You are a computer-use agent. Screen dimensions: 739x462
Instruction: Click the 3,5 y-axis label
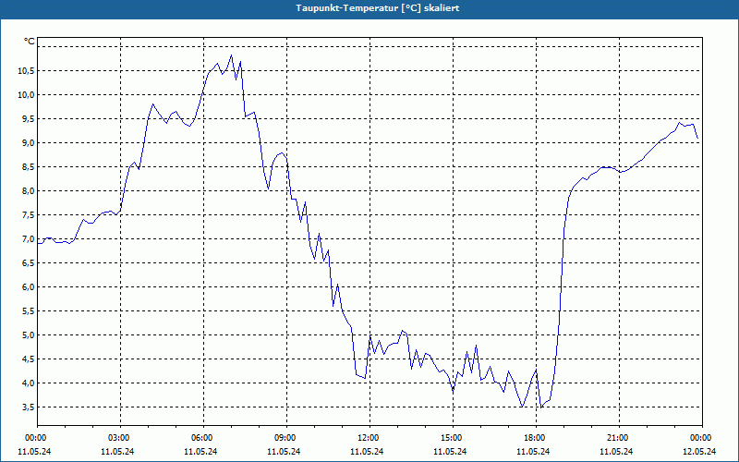28,407
